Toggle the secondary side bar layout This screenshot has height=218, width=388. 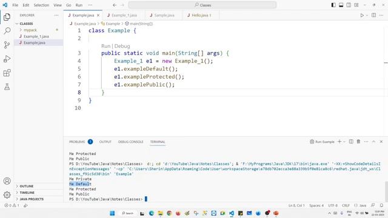pyautogui.click(x=349, y=5)
